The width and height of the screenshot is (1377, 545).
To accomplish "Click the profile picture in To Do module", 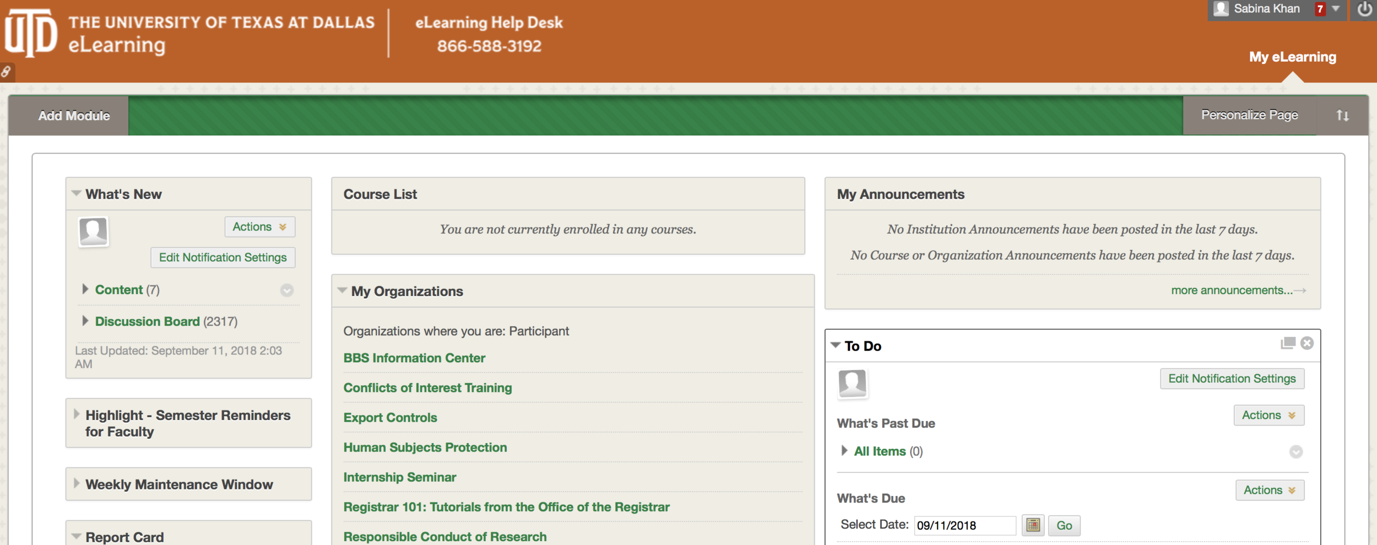I will [852, 383].
